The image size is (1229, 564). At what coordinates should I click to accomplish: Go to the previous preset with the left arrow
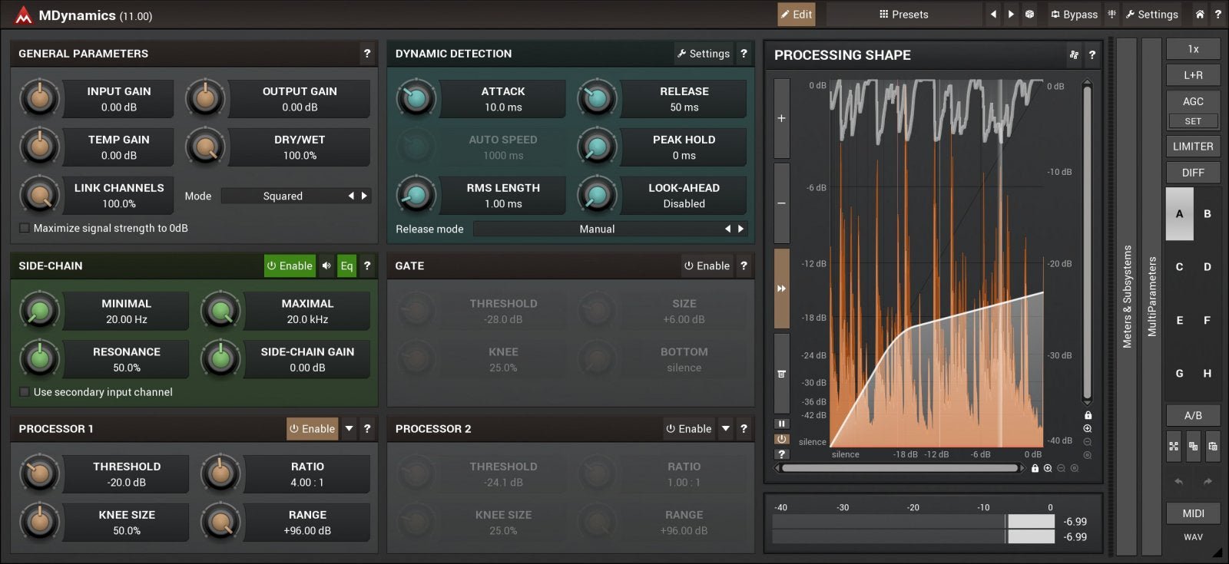[993, 14]
